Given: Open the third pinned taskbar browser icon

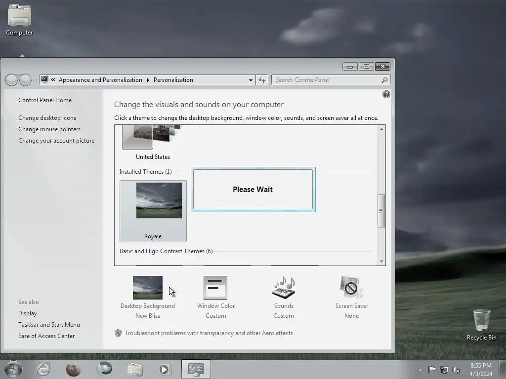Looking at the screenshot, I should click(x=104, y=369).
